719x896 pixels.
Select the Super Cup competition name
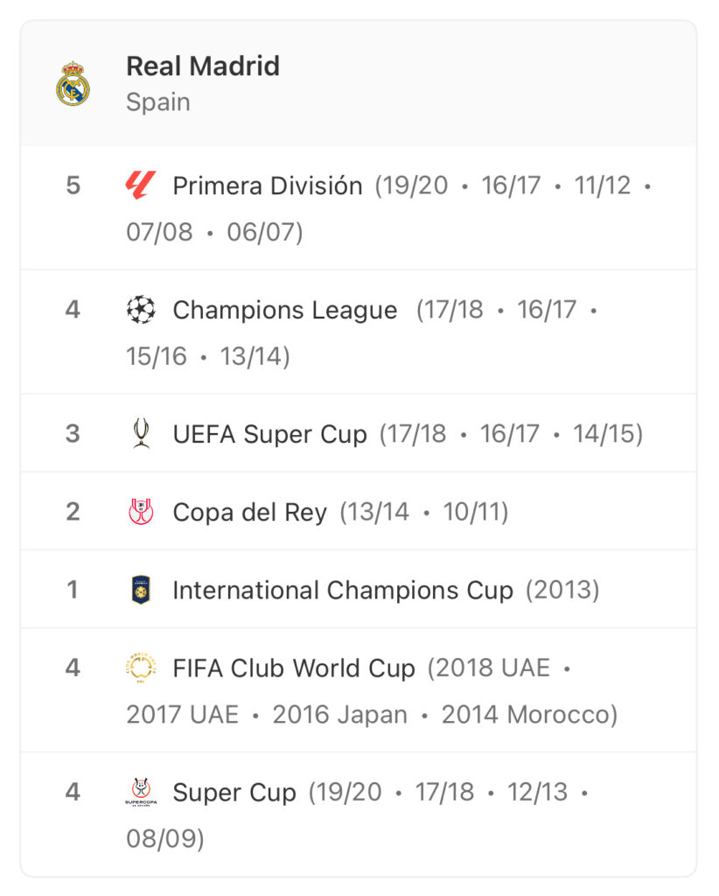(x=234, y=793)
